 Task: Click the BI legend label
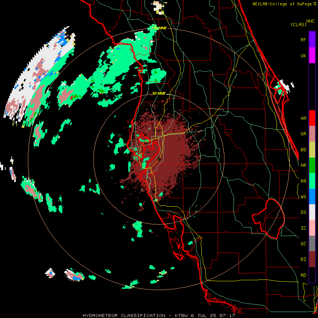303,259
